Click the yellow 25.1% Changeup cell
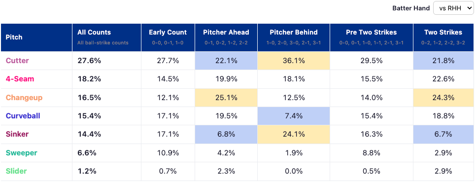 pyautogui.click(x=226, y=98)
